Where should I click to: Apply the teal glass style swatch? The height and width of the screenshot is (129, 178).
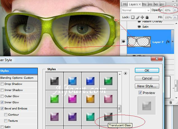coord(90,117)
